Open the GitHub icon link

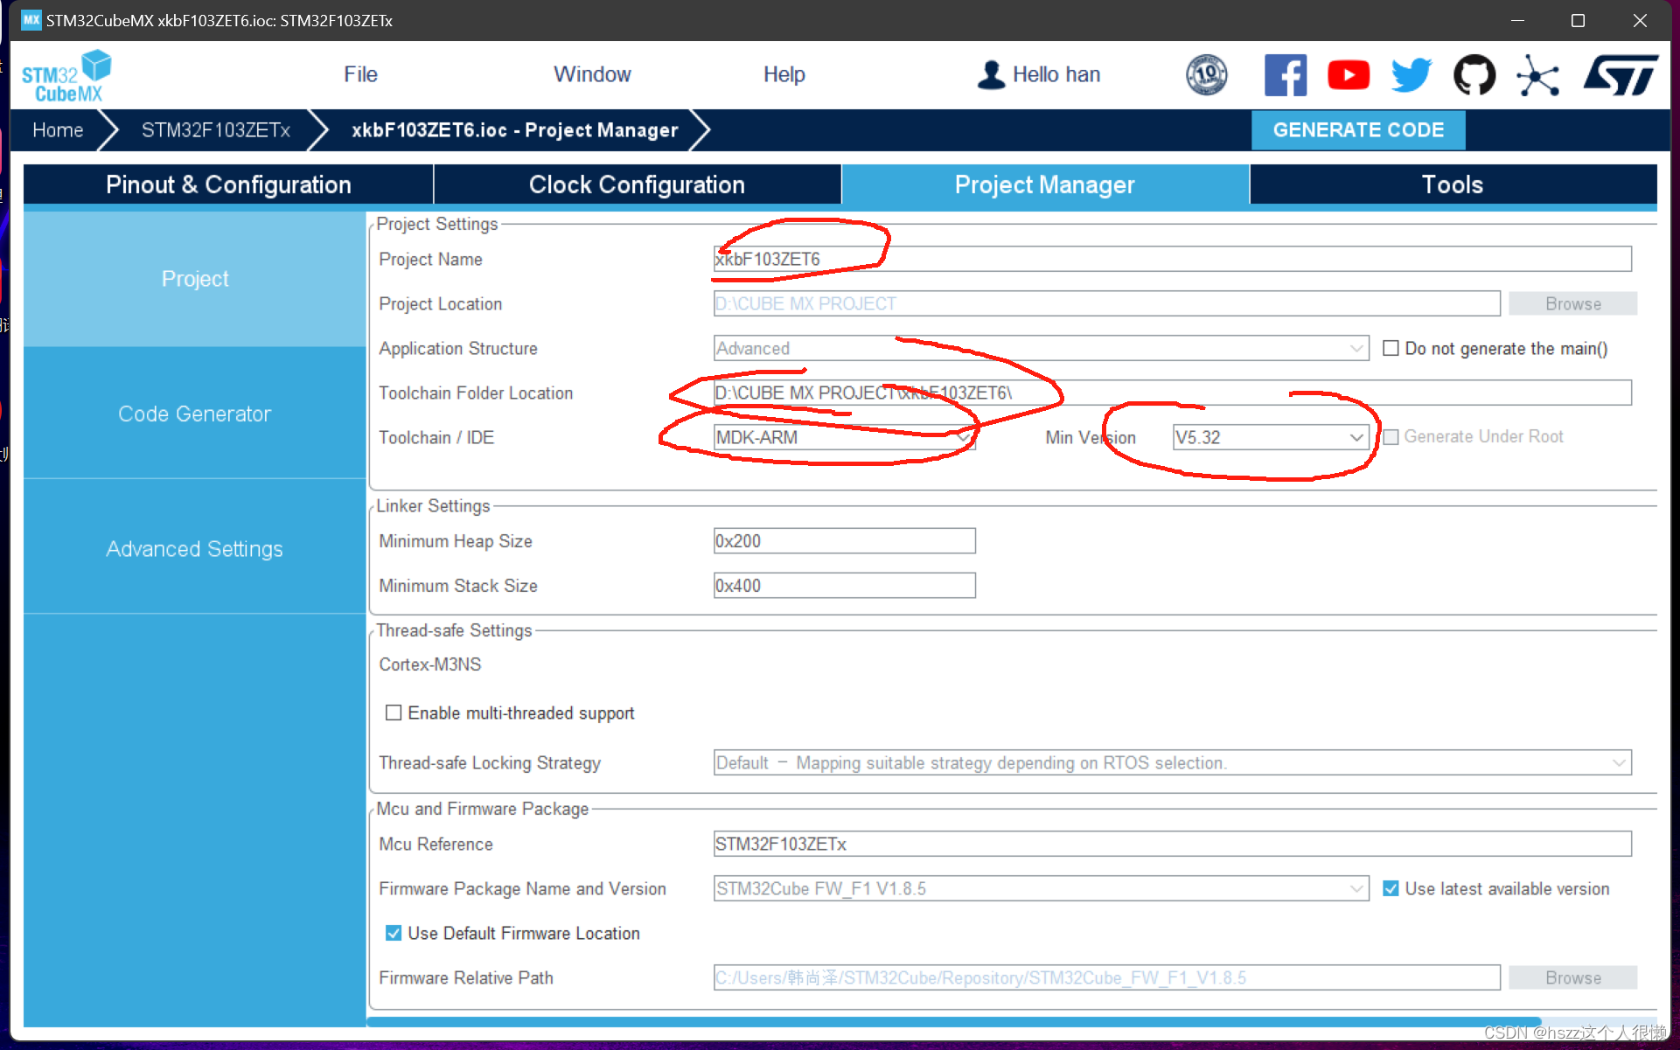point(1474,75)
